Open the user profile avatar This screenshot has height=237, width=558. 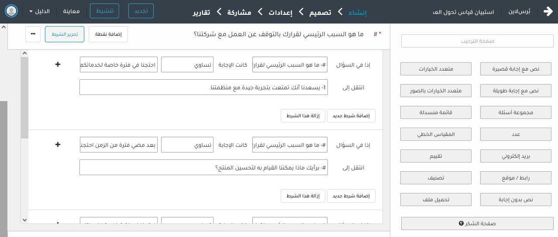point(12,11)
